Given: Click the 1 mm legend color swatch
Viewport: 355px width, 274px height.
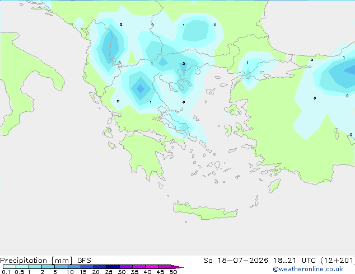Looking at the screenshot, I should coord(35,267).
